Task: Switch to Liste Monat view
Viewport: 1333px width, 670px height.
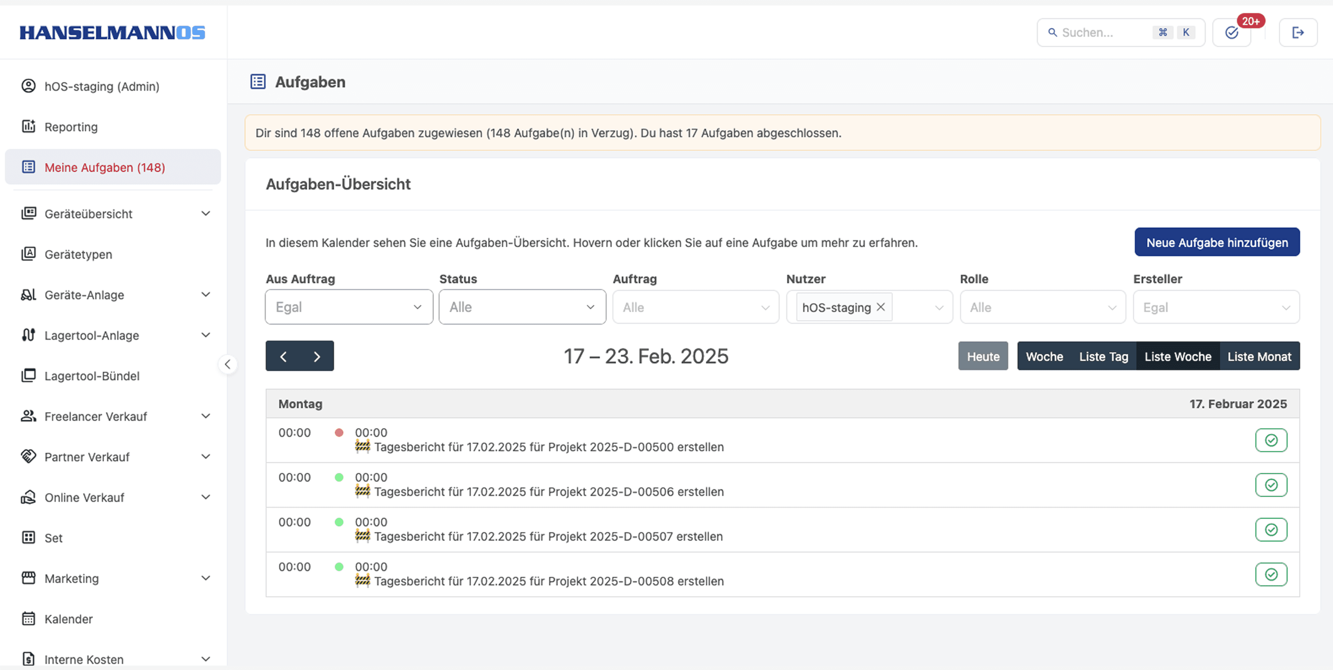Action: coord(1259,356)
